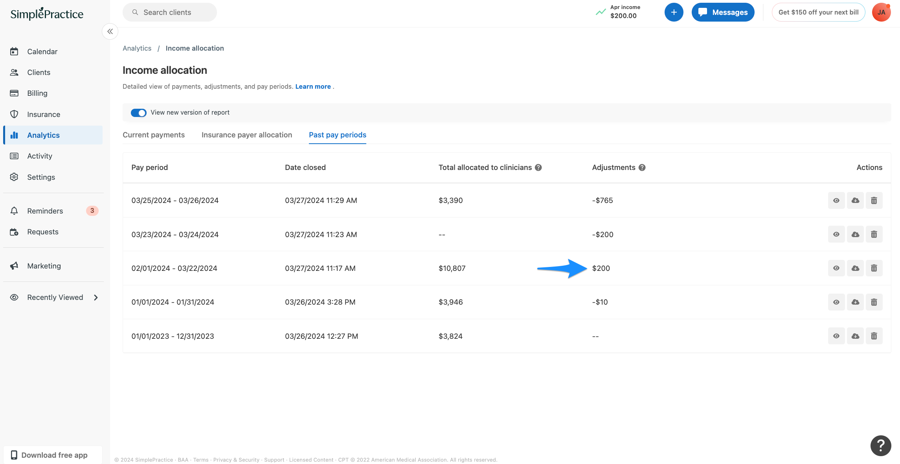The width and height of the screenshot is (900, 464).
Task: View the 03/23/2024 - 03/24/2024 pay period
Action: pos(836,234)
